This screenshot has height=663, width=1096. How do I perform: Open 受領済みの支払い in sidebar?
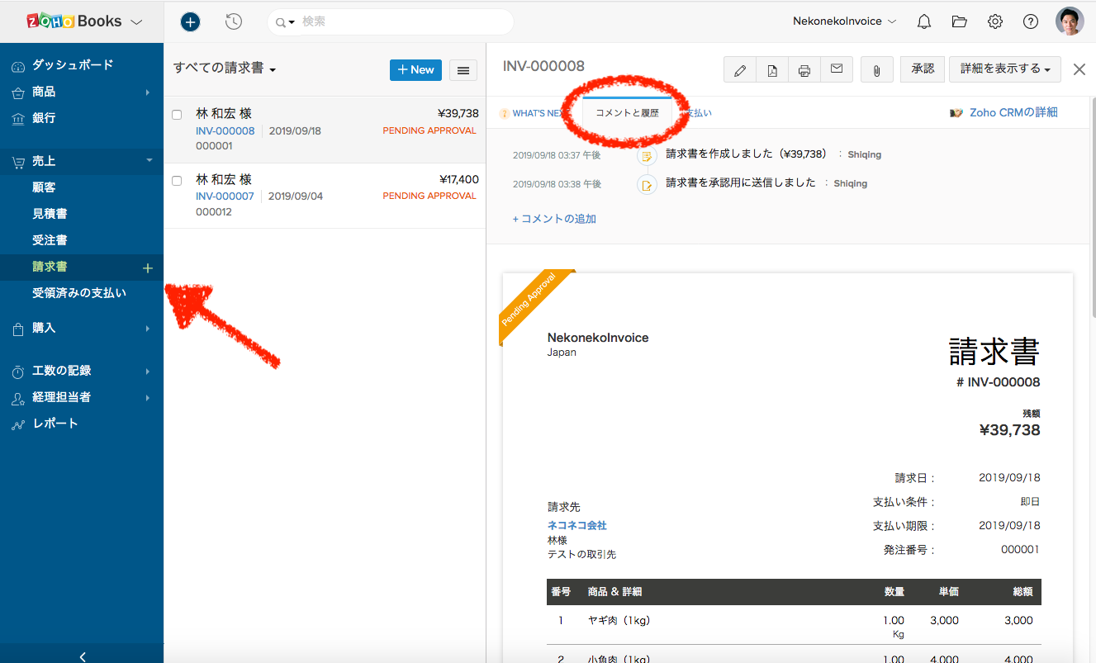(79, 293)
